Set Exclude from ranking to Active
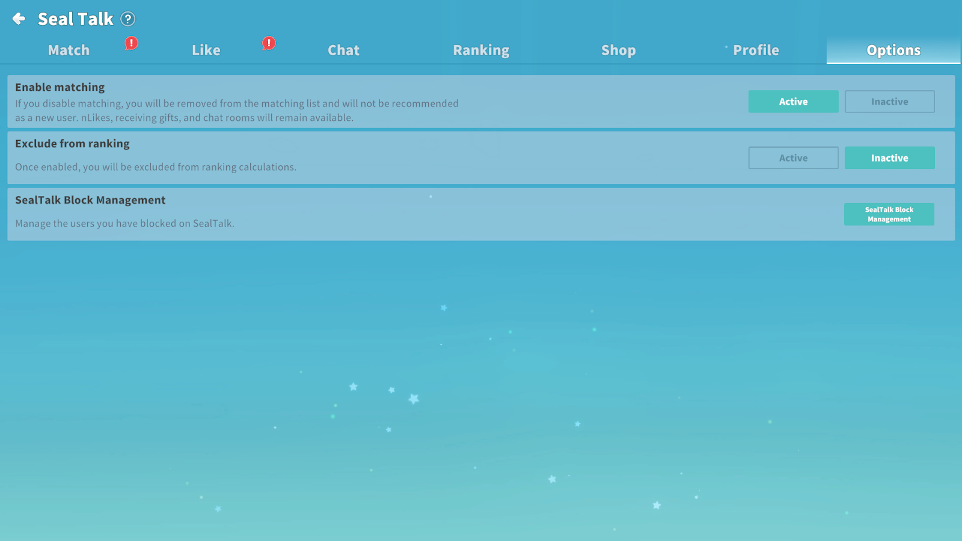 (x=793, y=158)
